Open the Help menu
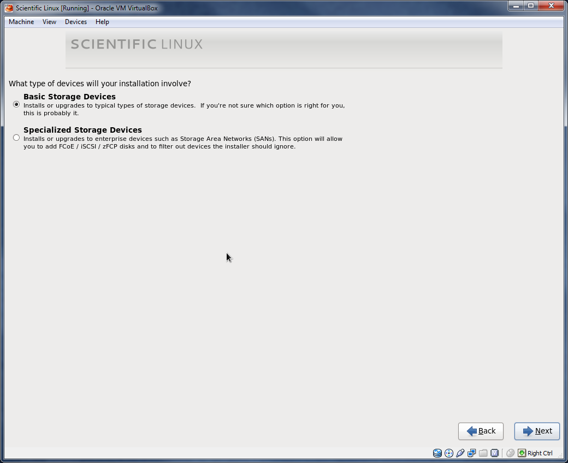This screenshot has width=568, height=463. coord(102,22)
